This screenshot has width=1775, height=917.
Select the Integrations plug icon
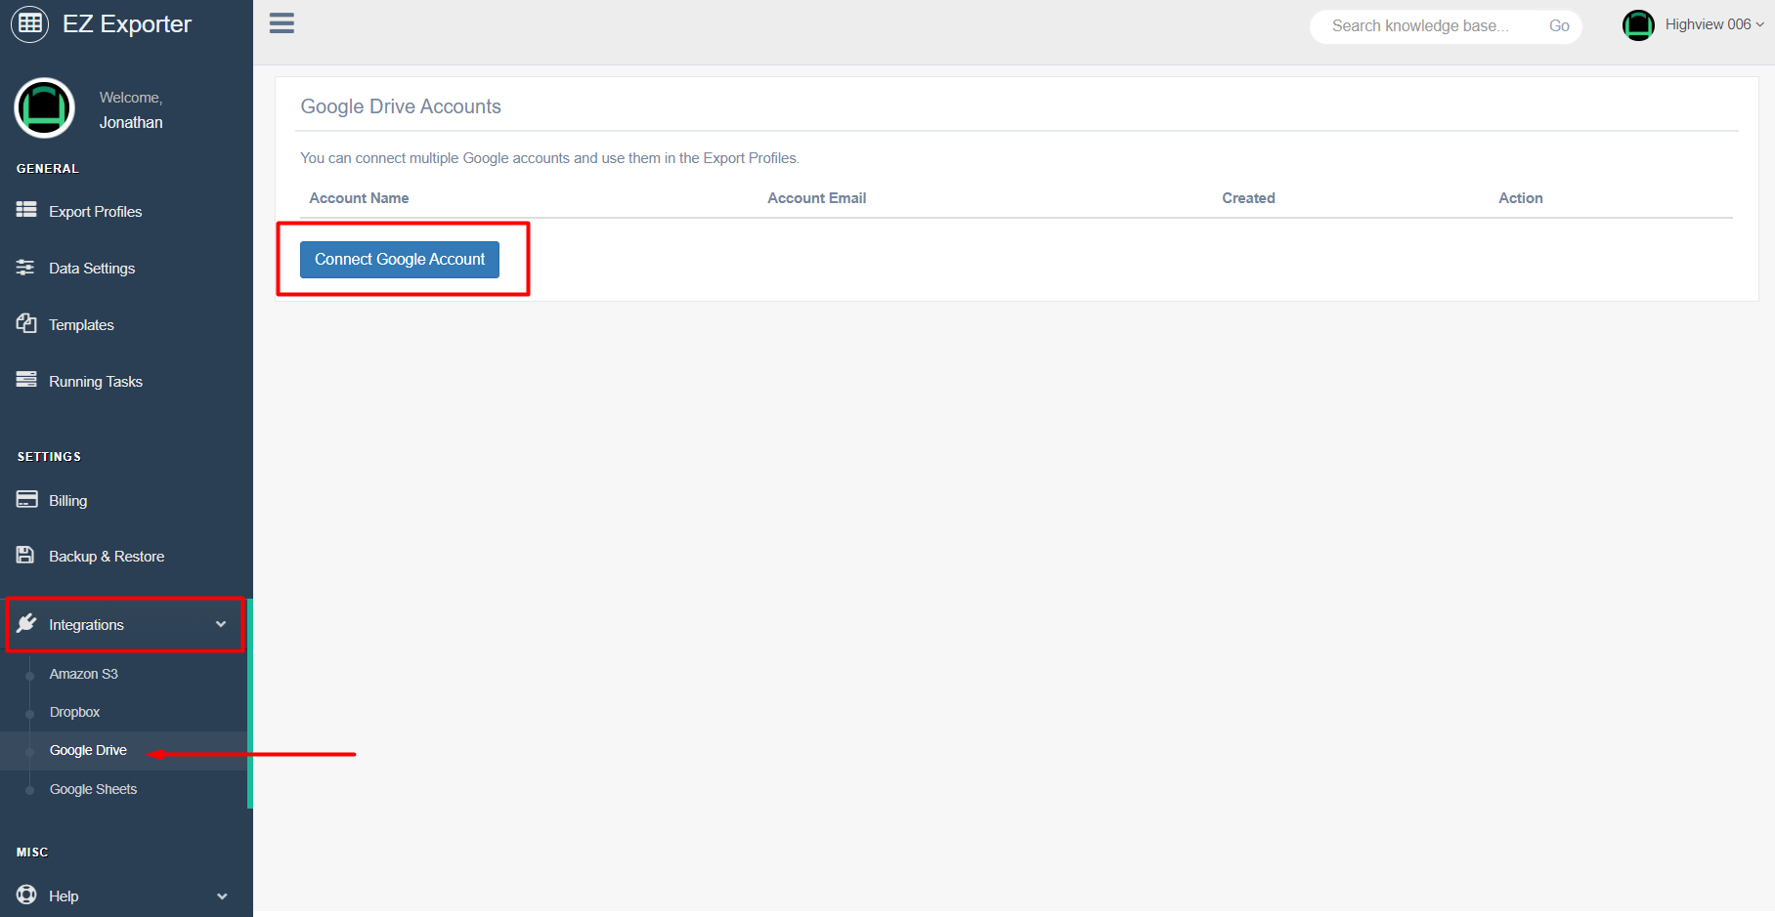pos(26,624)
